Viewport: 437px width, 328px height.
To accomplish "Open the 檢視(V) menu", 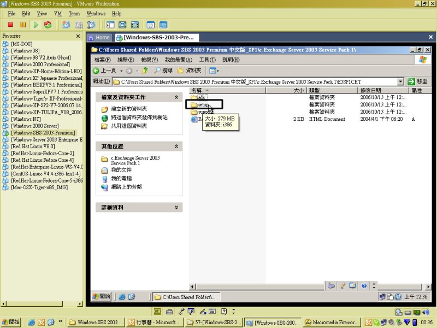I will click(149, 60).
